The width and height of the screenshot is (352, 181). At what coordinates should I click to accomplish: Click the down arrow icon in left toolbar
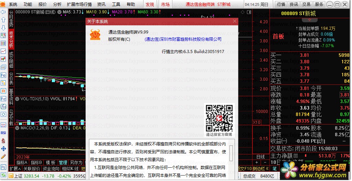click(3, 28)
